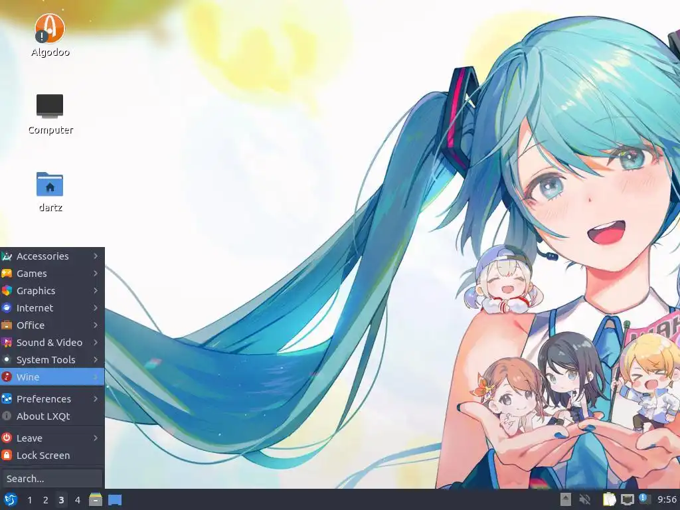Image resolution: width=680 pixels, height=510 pixels.
Task: Open the Games menu entry
Action: pos(52,274)
